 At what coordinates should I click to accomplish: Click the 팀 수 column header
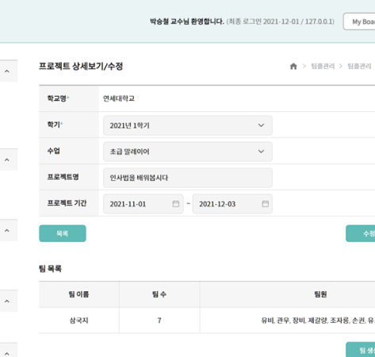(159, 294)
